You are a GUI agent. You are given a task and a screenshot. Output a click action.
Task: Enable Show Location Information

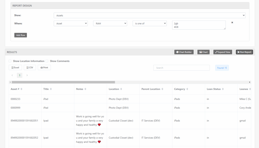pos(10,61)
